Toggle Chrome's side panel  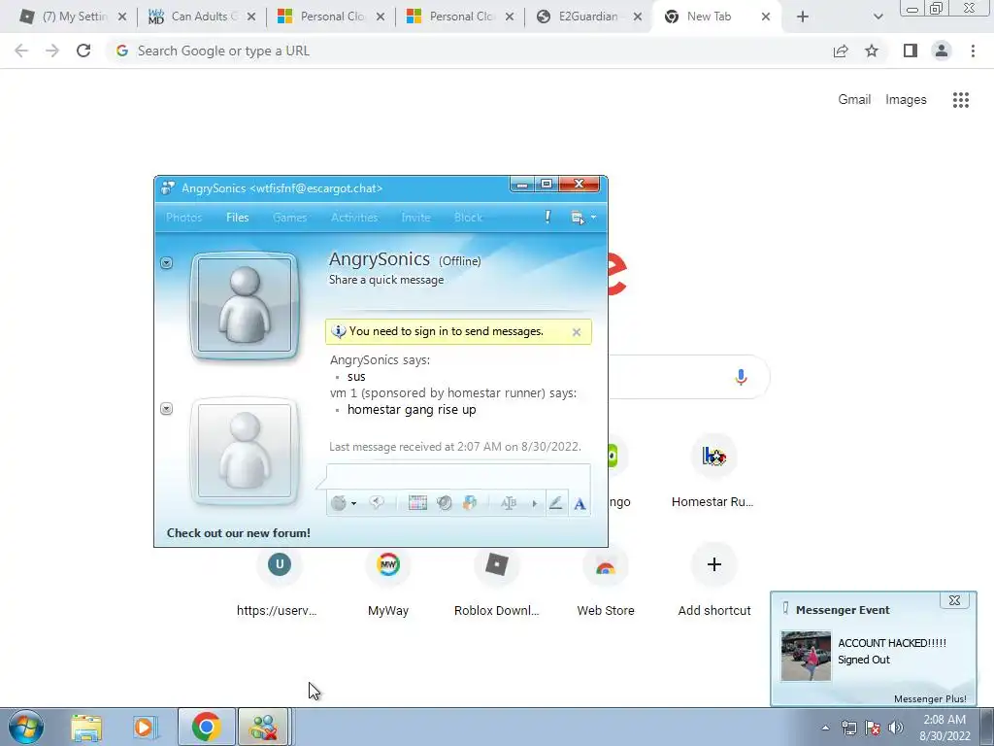[x=911, y=51]
